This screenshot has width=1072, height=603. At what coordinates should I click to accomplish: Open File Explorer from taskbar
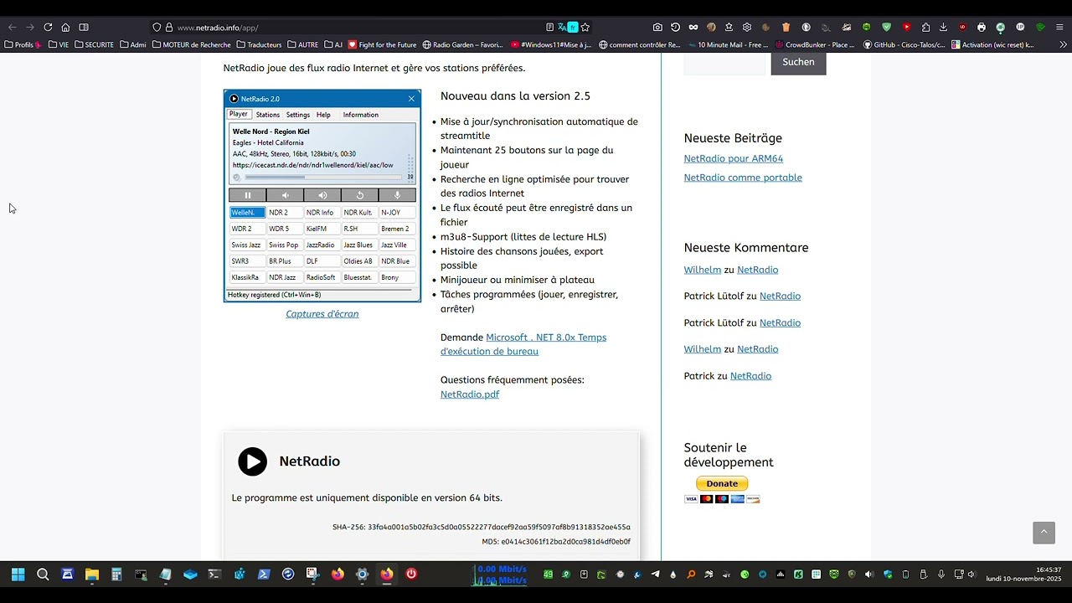(92, 575)
